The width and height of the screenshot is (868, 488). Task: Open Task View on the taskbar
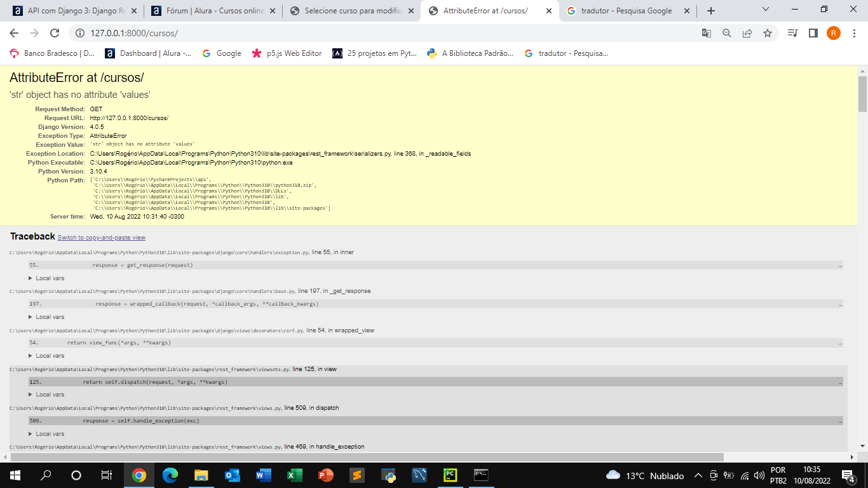107,475
